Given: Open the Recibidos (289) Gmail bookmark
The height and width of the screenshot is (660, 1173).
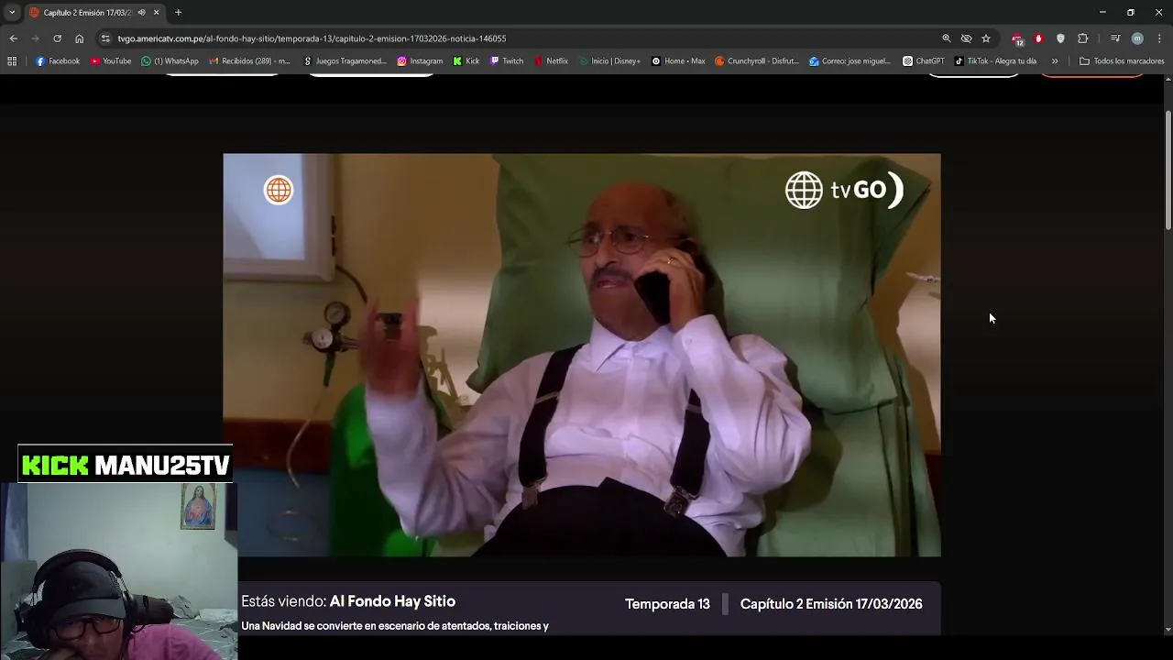Looking at the screenshot, I should [x=249, y=61].
